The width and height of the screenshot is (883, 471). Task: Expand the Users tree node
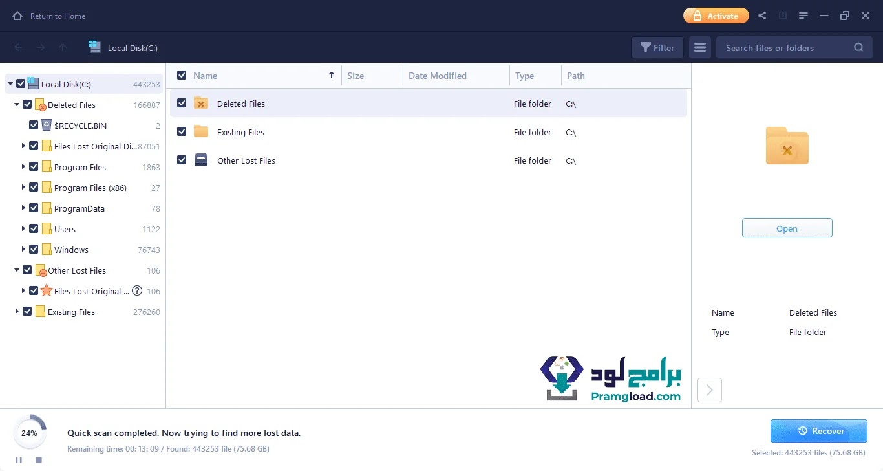(x=24, y=229)
